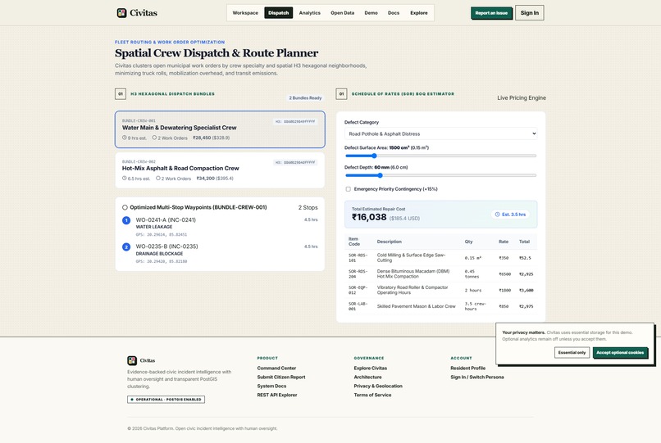This screenshot has width=661, height=443.
Task: Open the Defect Category dropdown
Action: pos(441,133)
